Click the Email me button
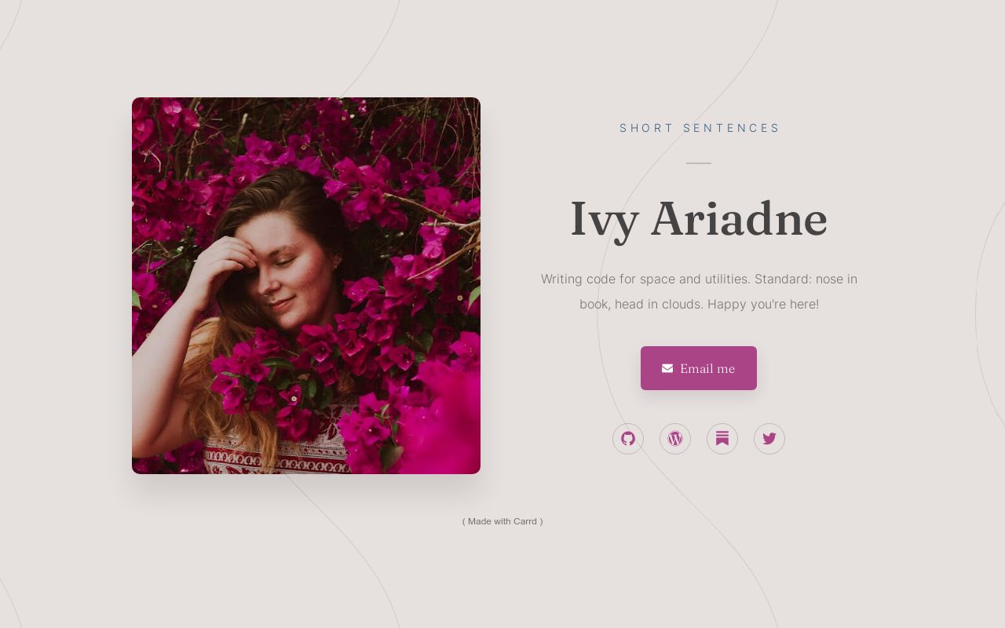Image resolution: width=1005 pixels, height=628 pixels. pyautogui.click(x=699, y=368)
